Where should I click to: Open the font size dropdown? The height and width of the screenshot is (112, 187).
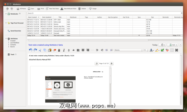pos(146,50)
